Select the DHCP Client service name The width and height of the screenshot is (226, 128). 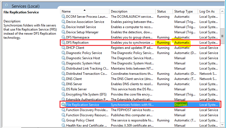[x=75, y=48]
